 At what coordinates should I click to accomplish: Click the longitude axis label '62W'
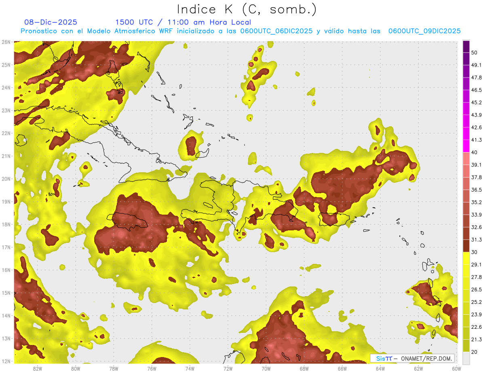(x=418, y=368)
